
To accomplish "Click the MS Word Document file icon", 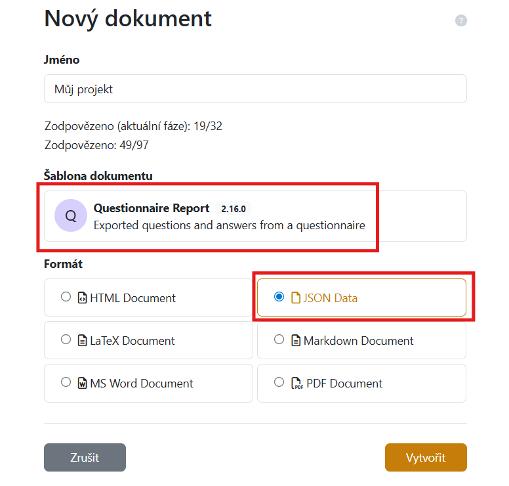I will click(83, 383).
